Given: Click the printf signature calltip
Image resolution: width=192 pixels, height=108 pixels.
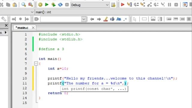Looking at the screenshot, I should point(94,89).
